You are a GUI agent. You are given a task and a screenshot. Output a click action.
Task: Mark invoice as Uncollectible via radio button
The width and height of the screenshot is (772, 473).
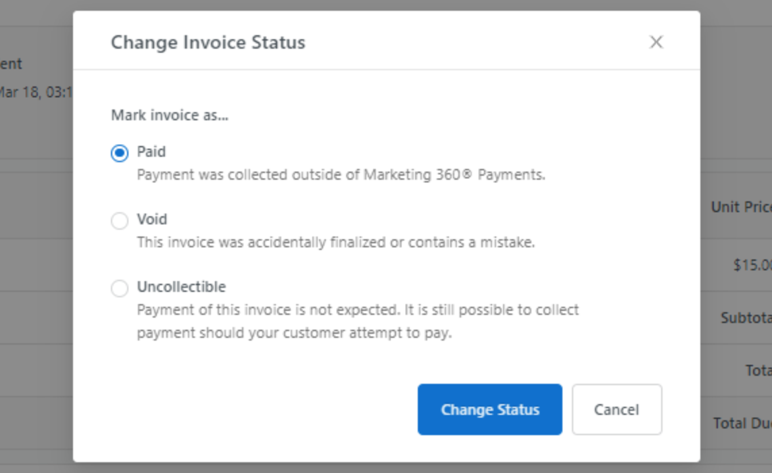[x=120, y=289]
